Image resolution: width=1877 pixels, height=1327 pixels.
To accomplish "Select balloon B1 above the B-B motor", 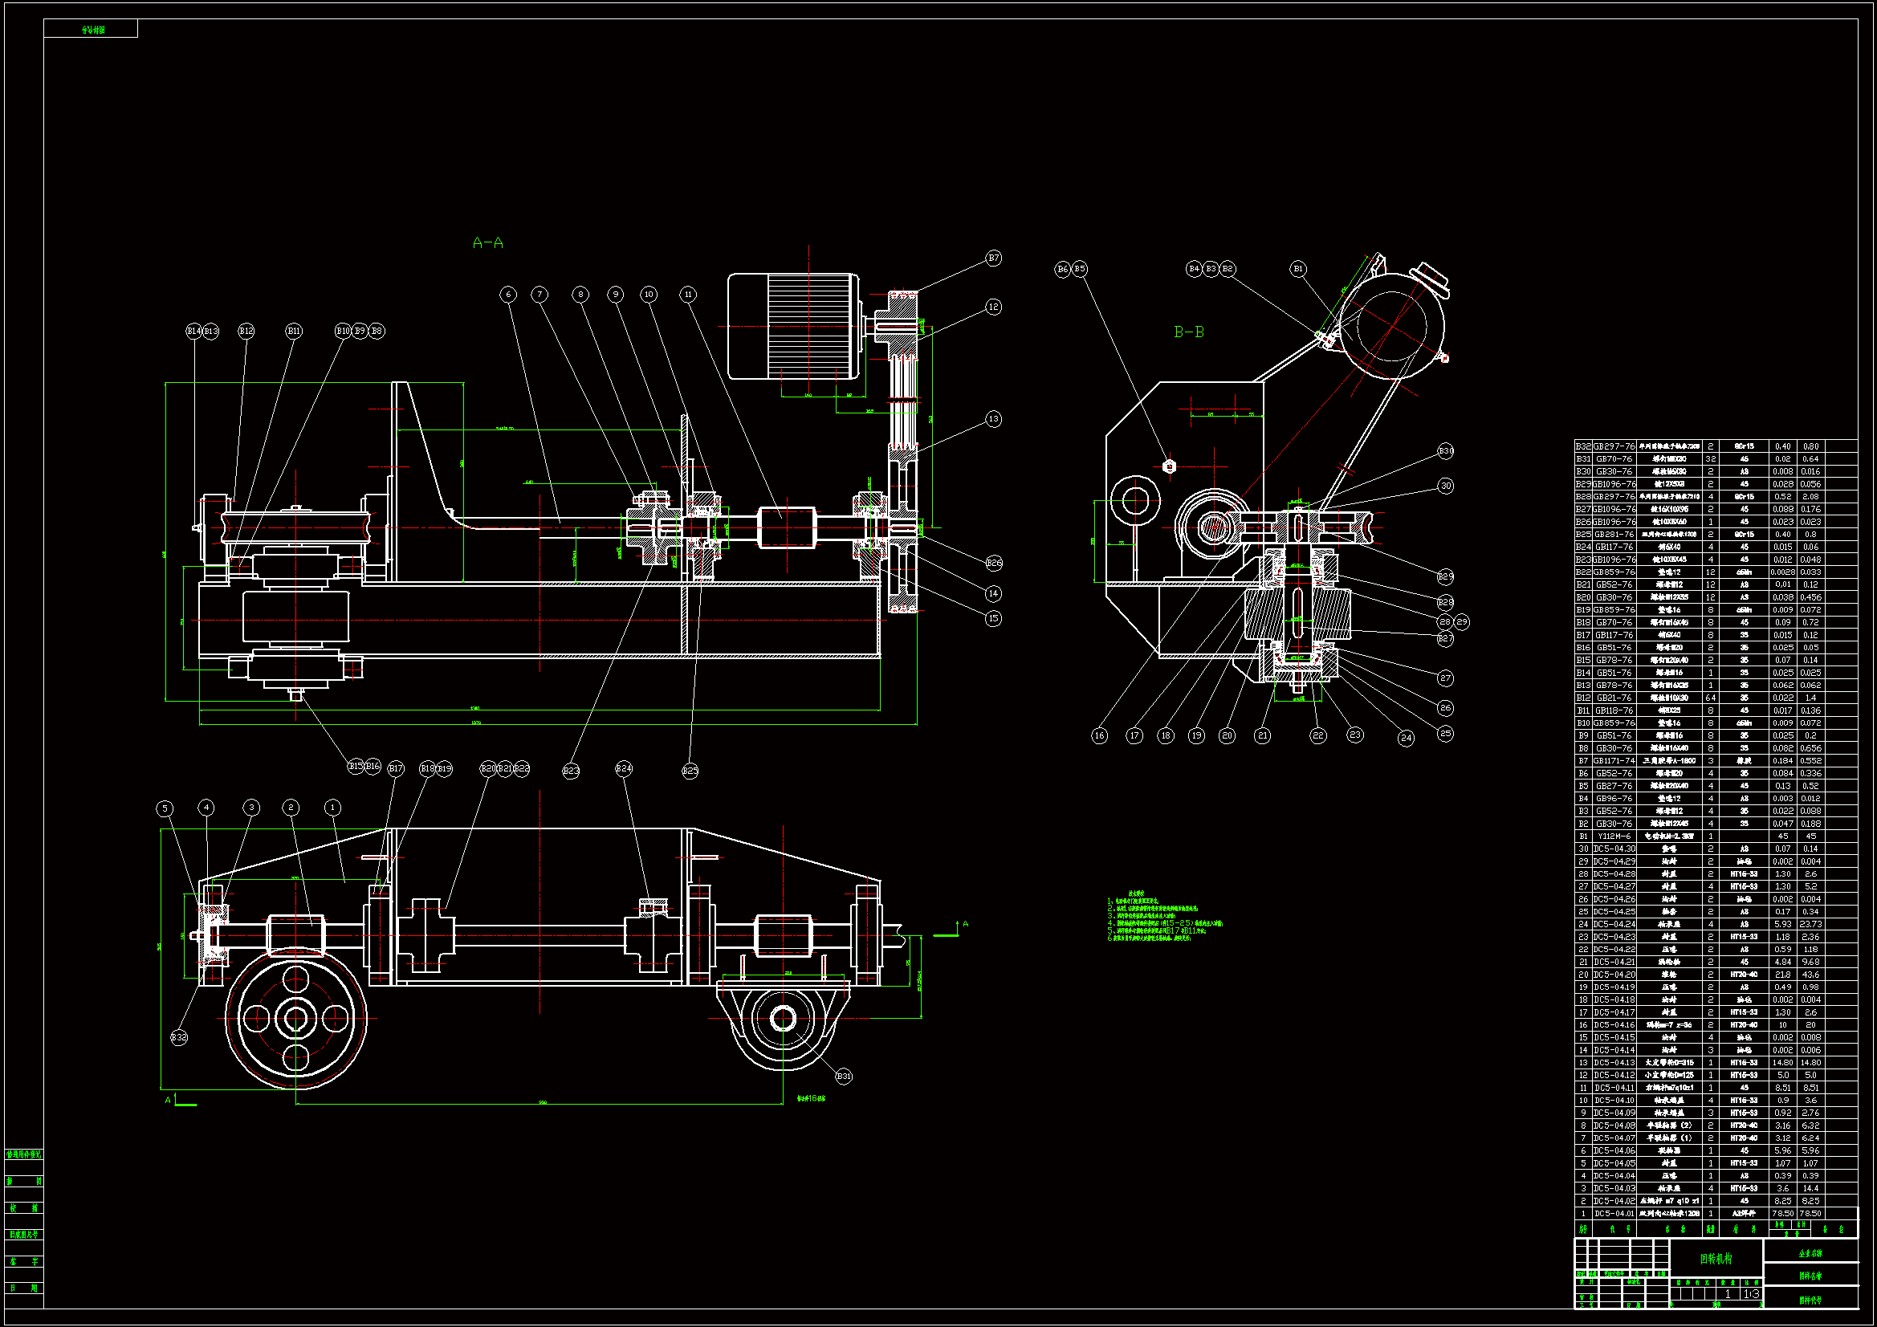I will point(1298,269).
